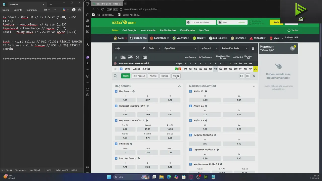Open the player icon in Opera sidebar

pyautogui.click(x=88, y=76)
